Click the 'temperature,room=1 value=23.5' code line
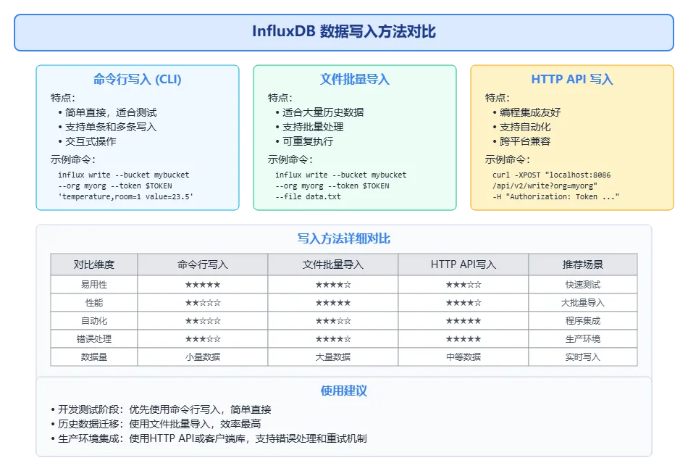 [x=126, y=196]
